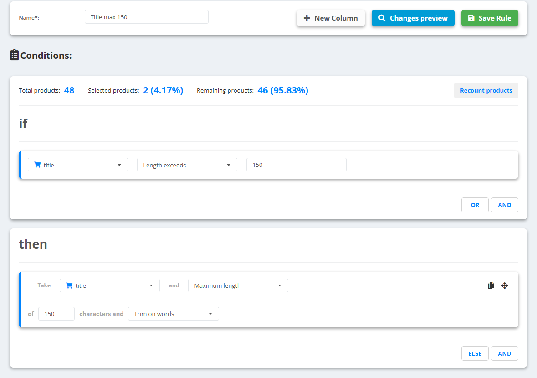This screenshot has width=537, height=378.
Task: Open the title field dropdown in if condition
Action: (78, 165)
